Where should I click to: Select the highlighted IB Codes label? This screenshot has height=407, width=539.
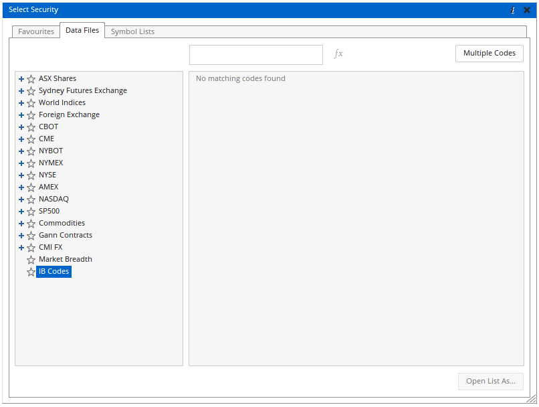(x=53, y=272)
